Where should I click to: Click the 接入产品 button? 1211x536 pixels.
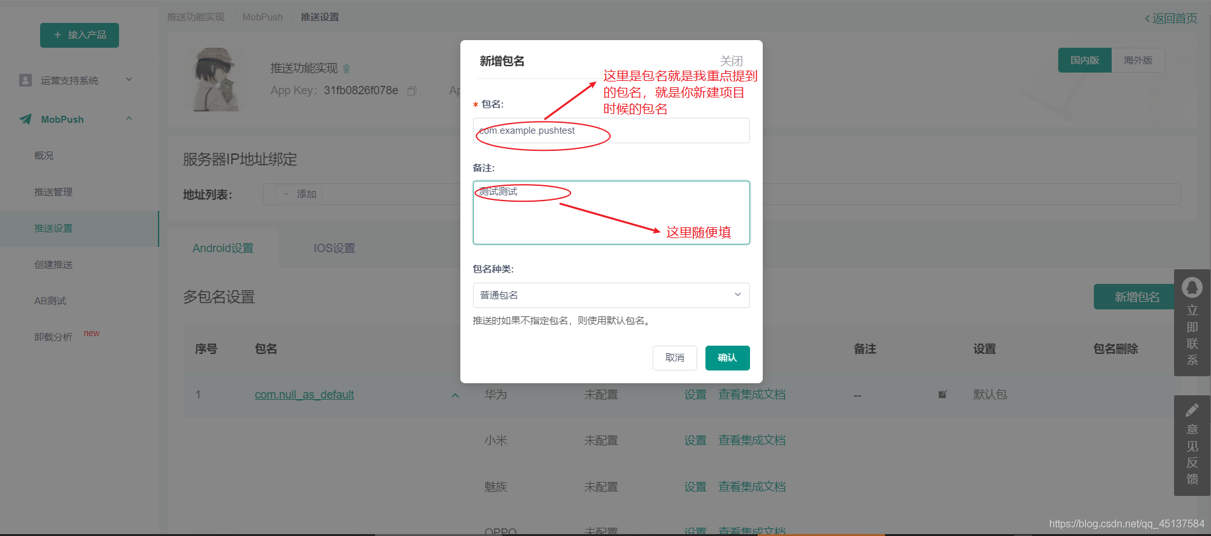[80, 35]
